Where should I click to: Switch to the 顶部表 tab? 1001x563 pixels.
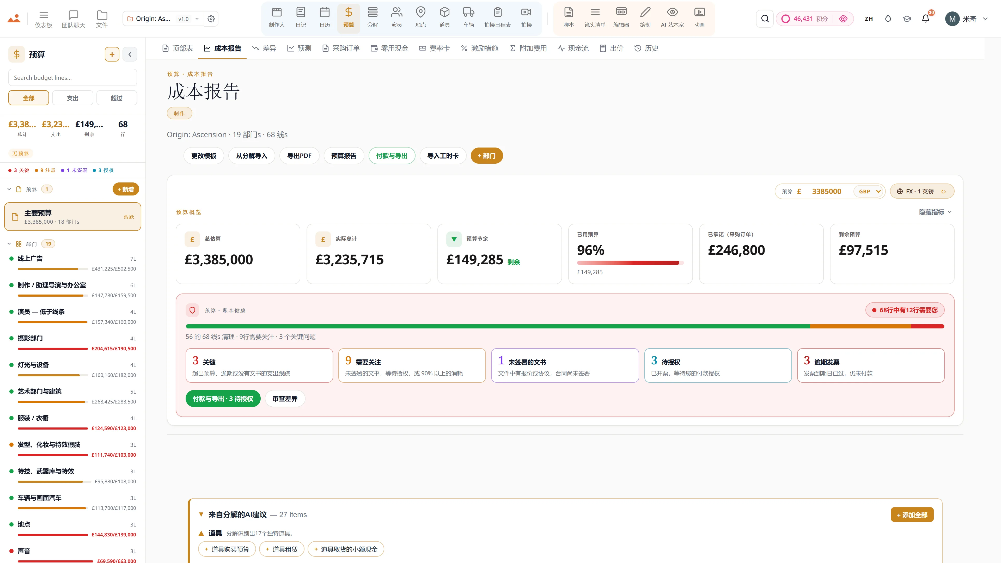point(177,48)
